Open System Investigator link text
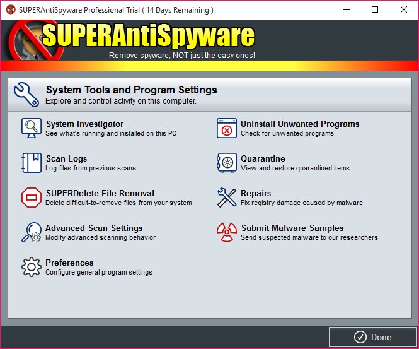Image resolution: width=419 pixels, height=349 pixels. tap(84, 124)
